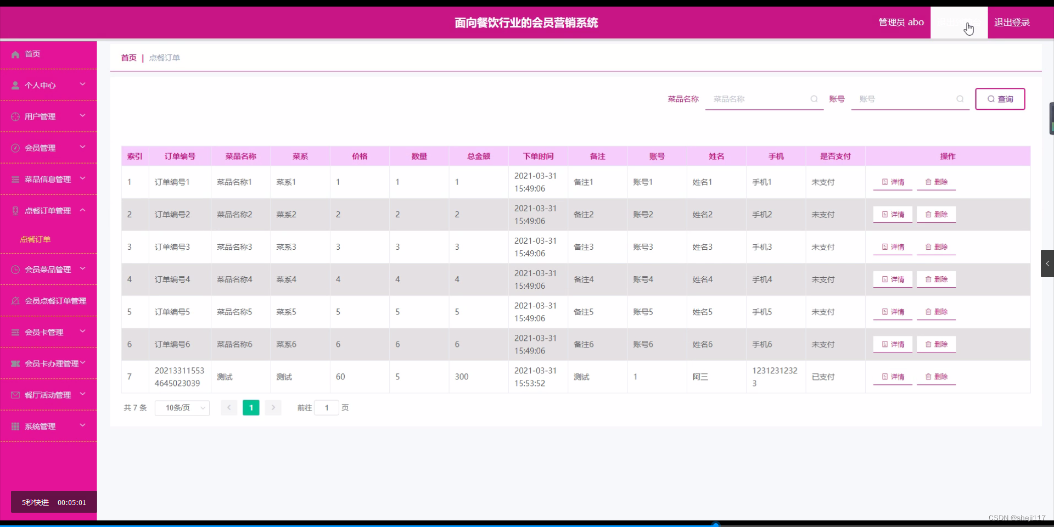The height and width of the screenshot is (527, 1054).
Task: Click the home icon beside 首页
Action: coord(15,54)
